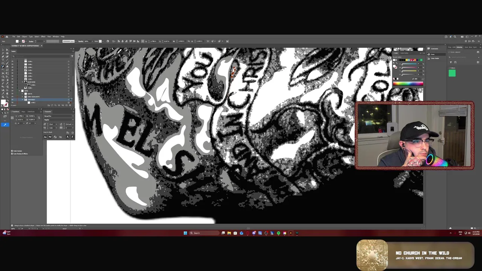Hide the BLACK BASE layer
Viewport: 482px width, 271px height.
[12, 82]
